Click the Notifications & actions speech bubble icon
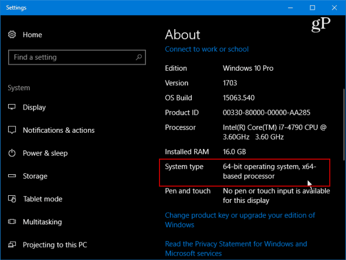The width and height of the screenshot is (346, 260). [x=12, y=130]
